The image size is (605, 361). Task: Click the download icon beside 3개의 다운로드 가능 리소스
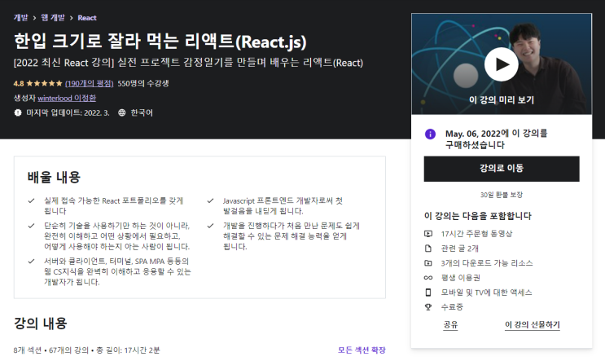point(428,263)
